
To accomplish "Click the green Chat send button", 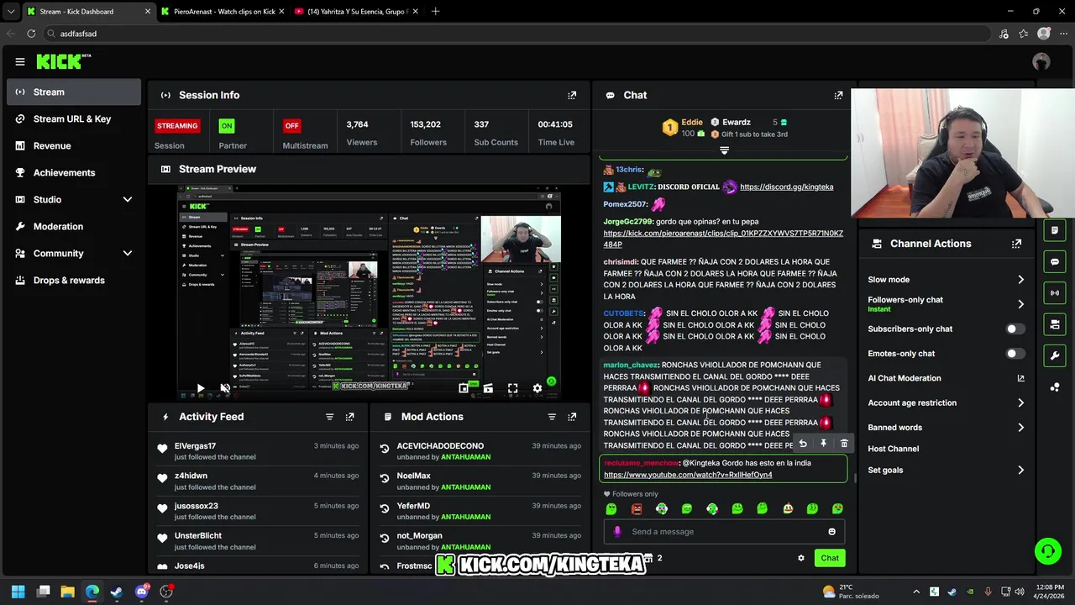I will (830, 558).
